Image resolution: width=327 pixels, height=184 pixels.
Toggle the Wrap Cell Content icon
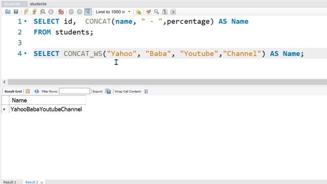point(146,91)
